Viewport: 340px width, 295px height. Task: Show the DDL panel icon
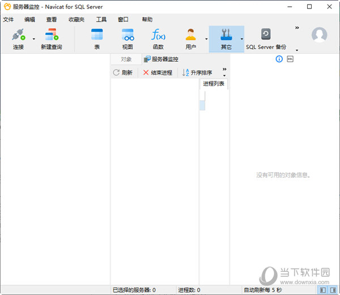[290, 59]
